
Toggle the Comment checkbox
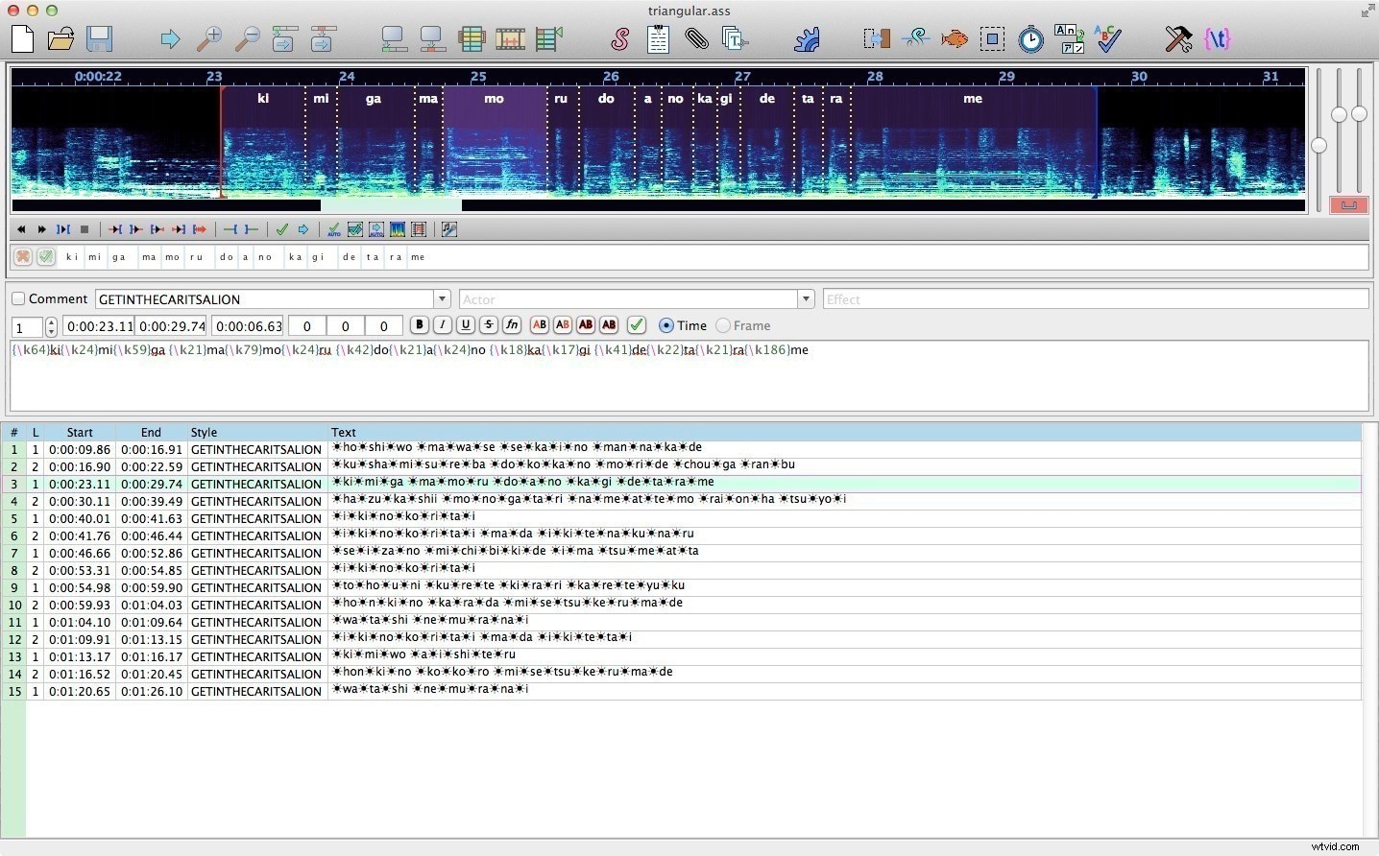point(17,298)
